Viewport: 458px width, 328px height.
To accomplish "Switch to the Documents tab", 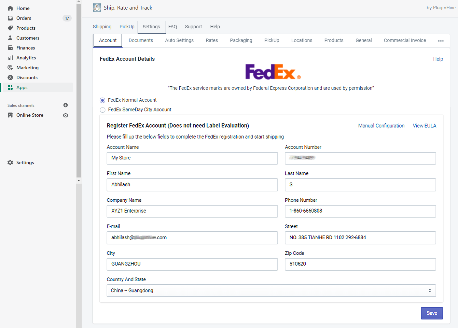I will 141,40.
